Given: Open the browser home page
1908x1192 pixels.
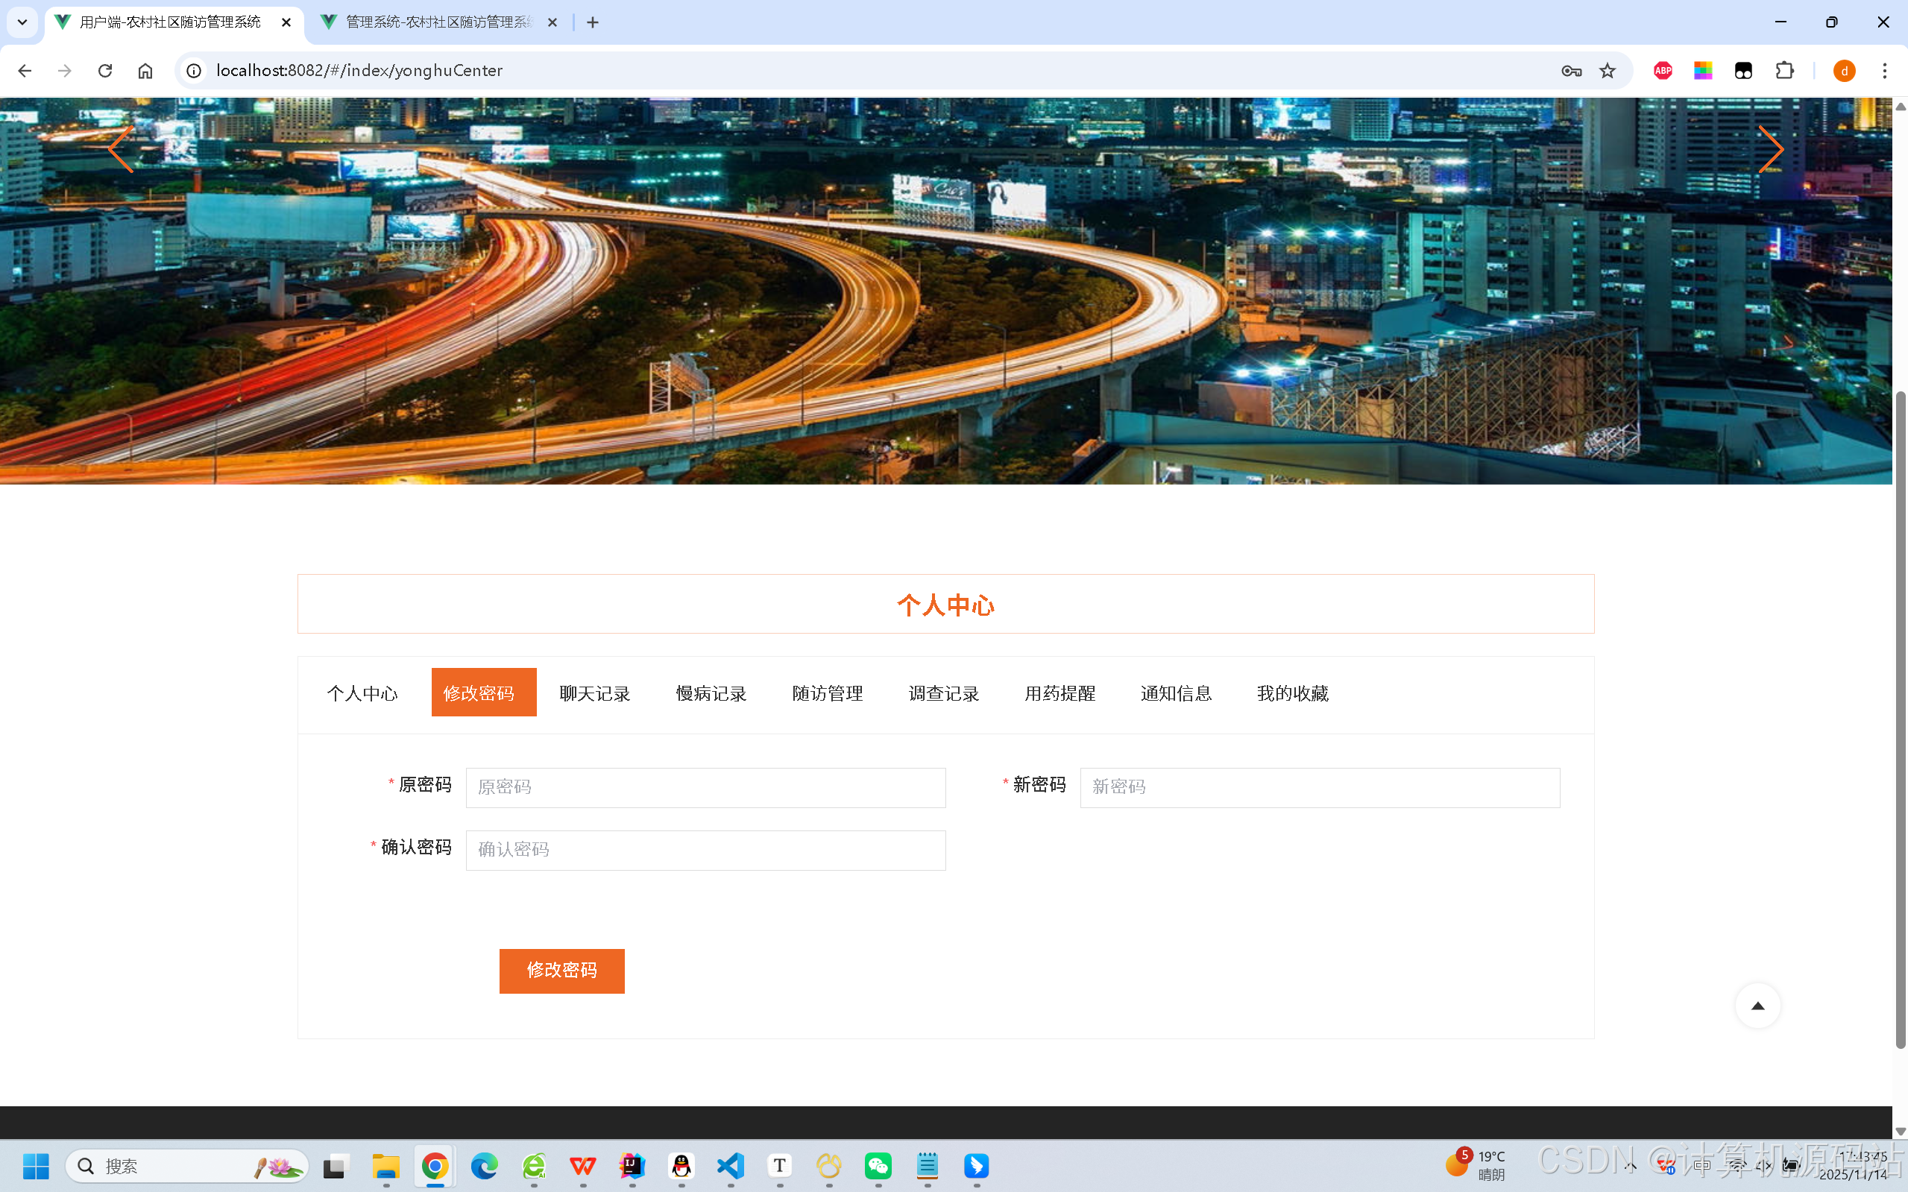Looking at the screenshot, I should 145,71.
